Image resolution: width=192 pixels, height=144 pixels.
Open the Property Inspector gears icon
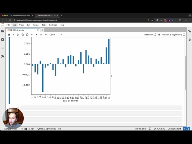190,31
